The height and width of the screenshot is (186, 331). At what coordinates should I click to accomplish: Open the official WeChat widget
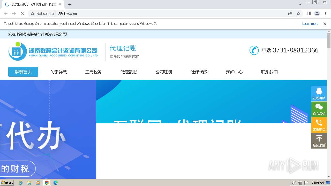click(x=319, y=109)
